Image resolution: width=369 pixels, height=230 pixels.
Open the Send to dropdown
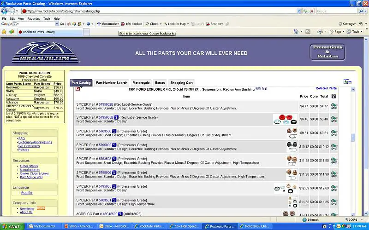click(x=214, y=24)
